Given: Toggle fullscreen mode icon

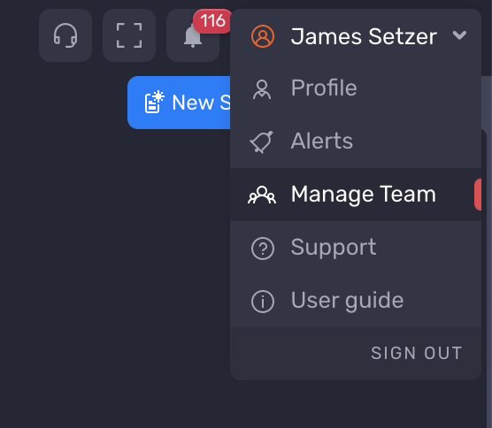Looking at the screenshot, I should (x=129, y=35).
